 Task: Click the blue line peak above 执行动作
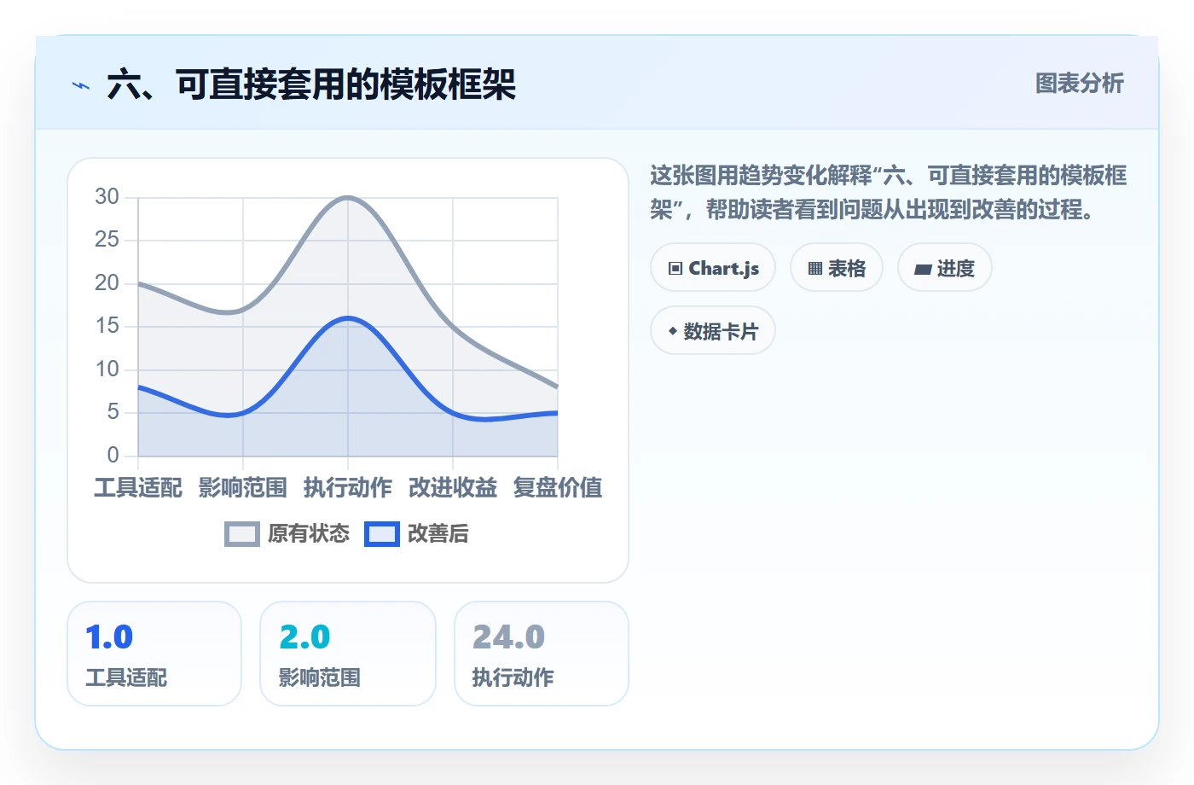348,318
